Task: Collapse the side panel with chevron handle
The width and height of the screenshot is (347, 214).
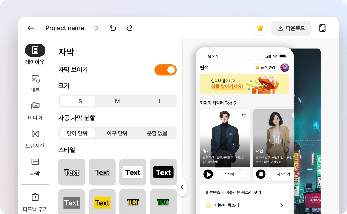Action: click(x=182, y=187)
